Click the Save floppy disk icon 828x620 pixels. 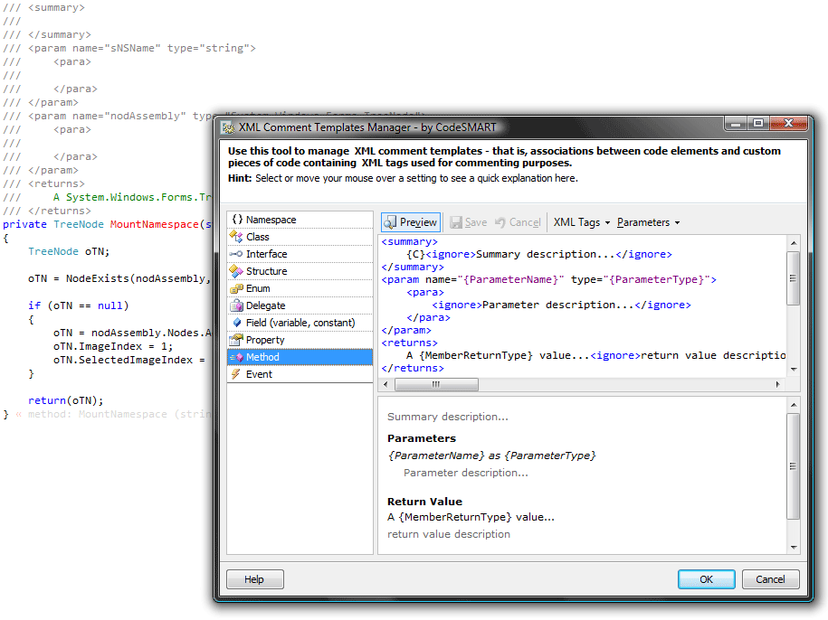click(x=456, y=222)
